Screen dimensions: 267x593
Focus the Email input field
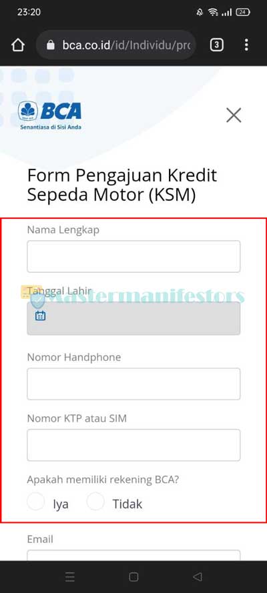(x=133, y=555)
